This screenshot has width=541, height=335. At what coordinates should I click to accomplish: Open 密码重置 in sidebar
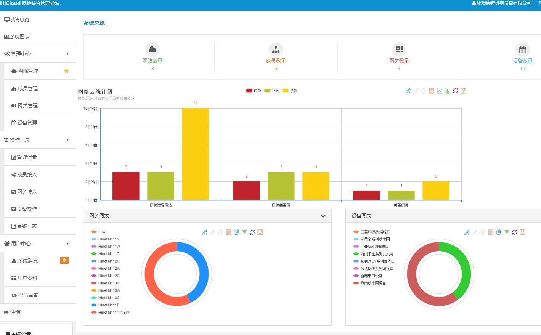40,295
